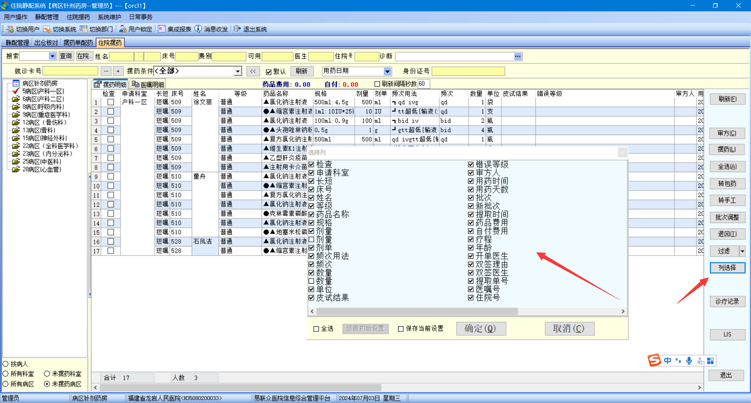Click the folder icon for 25病区(中医科)

pos(16,162)
